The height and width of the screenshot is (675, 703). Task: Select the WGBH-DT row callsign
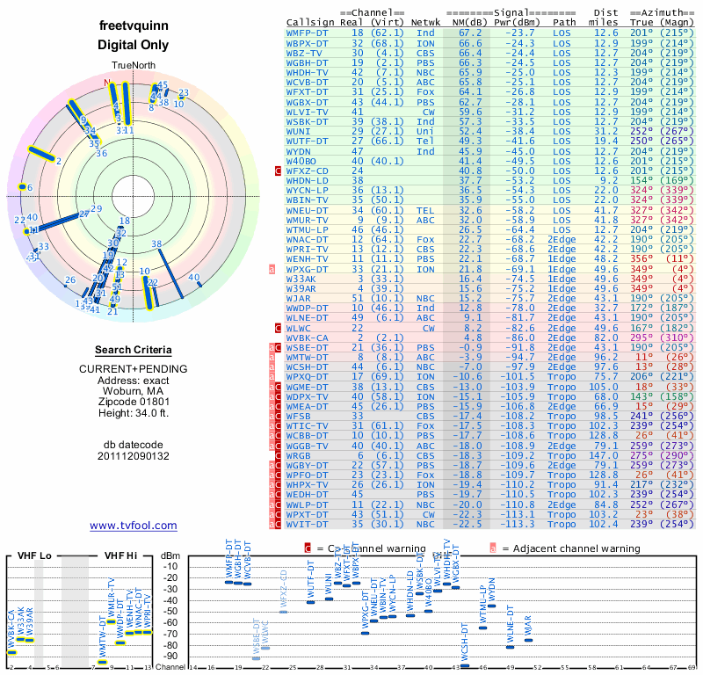point(307,62)
